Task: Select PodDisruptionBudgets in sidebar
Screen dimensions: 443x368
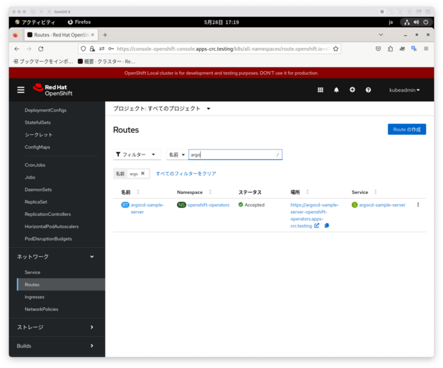Action: tap(48, 239)
